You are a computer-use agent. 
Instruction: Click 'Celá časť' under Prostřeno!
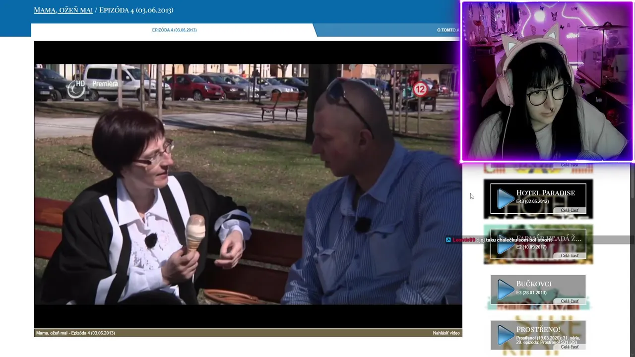570,347
